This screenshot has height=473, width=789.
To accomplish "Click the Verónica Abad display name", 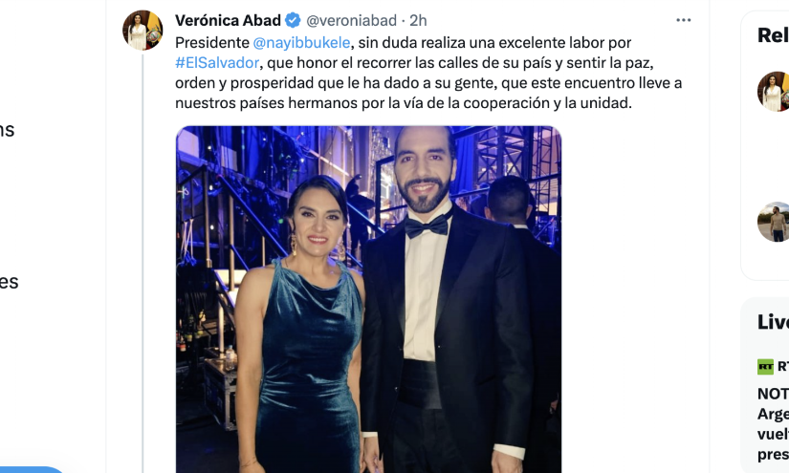I will [x=228, y=21].
